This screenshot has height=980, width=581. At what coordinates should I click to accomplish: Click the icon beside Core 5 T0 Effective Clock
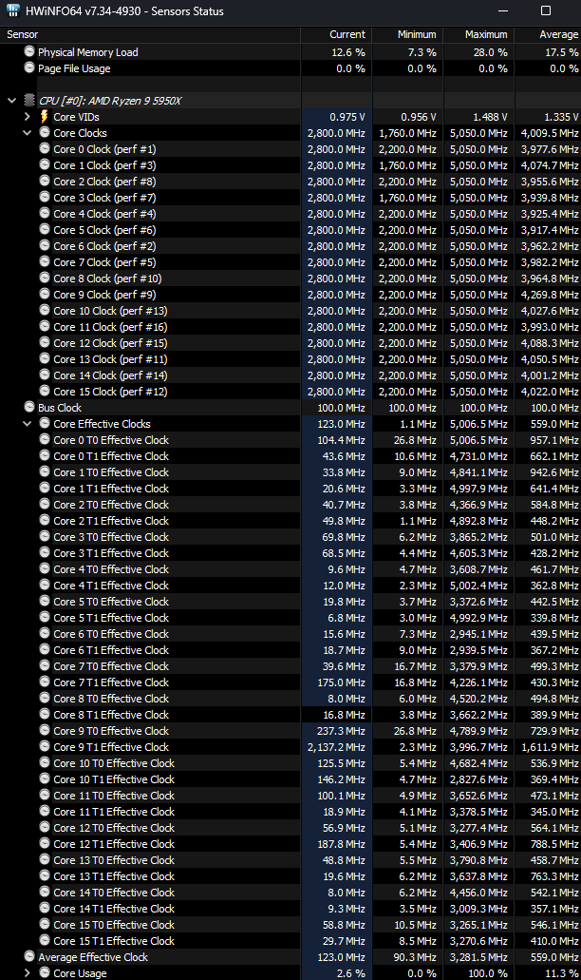(45, 602)
